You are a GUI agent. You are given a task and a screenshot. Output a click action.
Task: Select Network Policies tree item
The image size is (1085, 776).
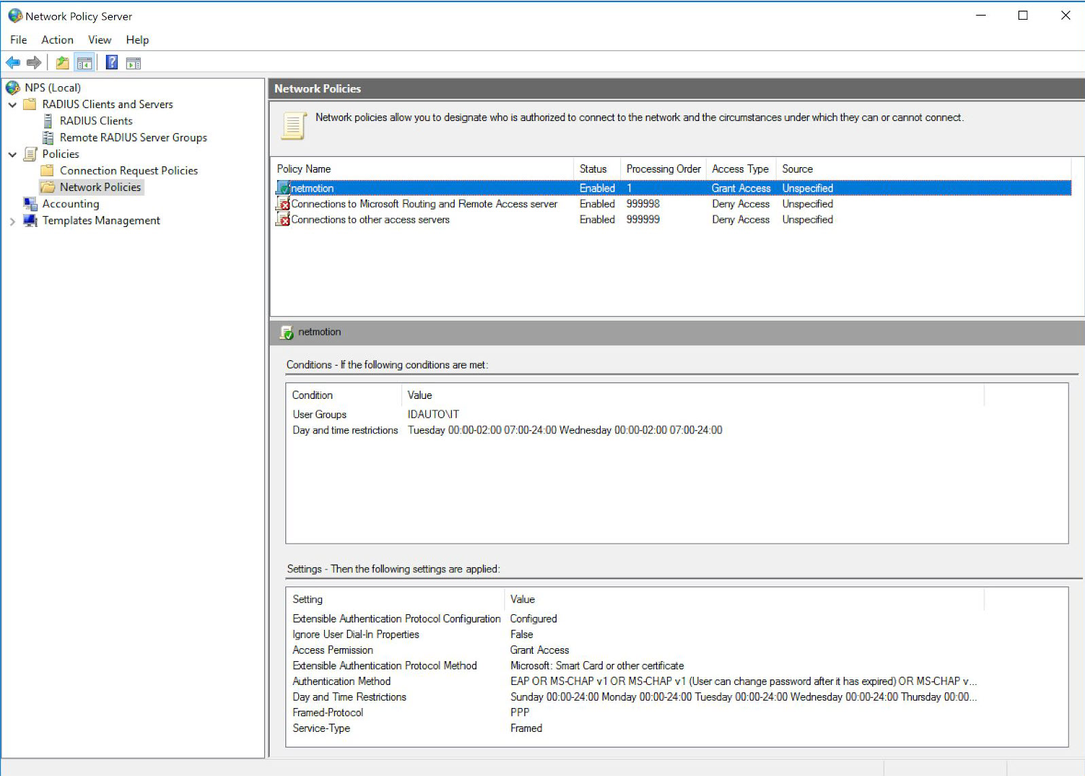coord(100,187)
